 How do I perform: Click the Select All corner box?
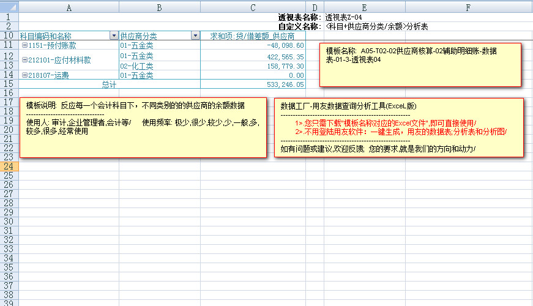[9, 7]
